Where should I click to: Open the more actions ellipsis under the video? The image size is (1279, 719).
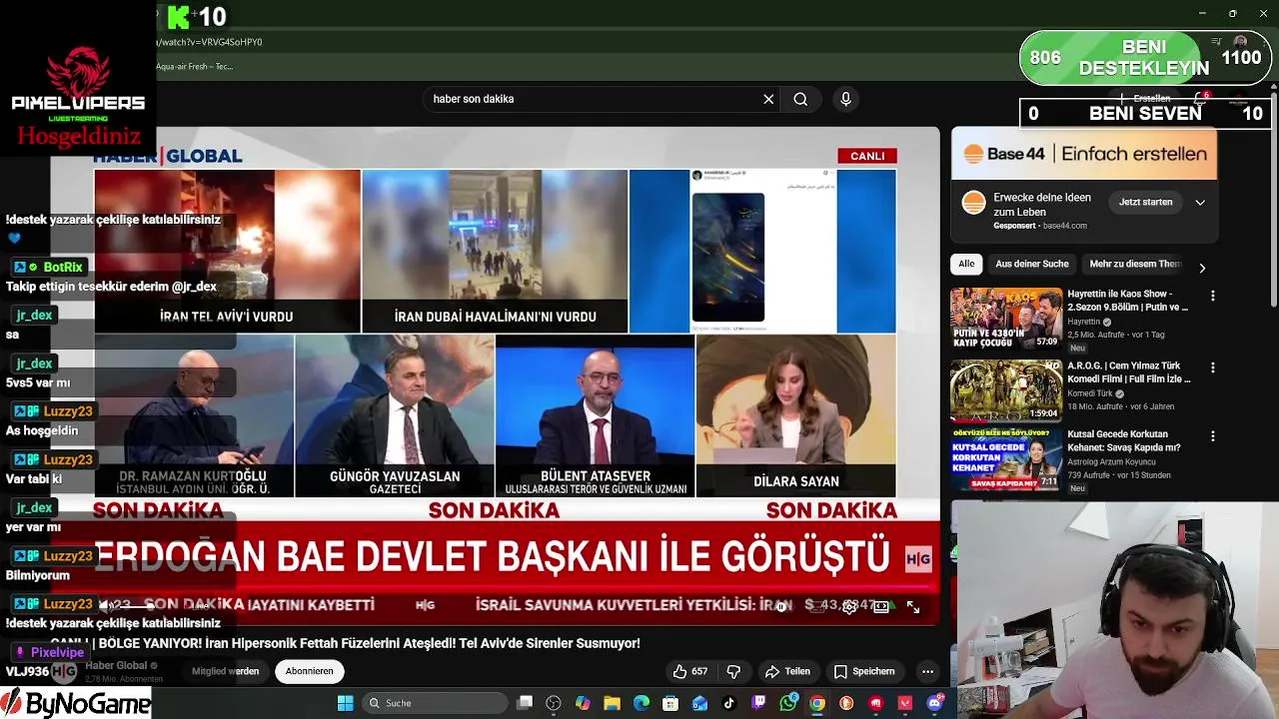tap(927, 671)
